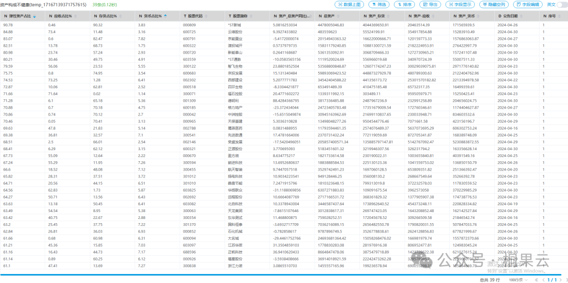Open 字段显示 field display settings
The image size is (568, 283).
(459, 4)
